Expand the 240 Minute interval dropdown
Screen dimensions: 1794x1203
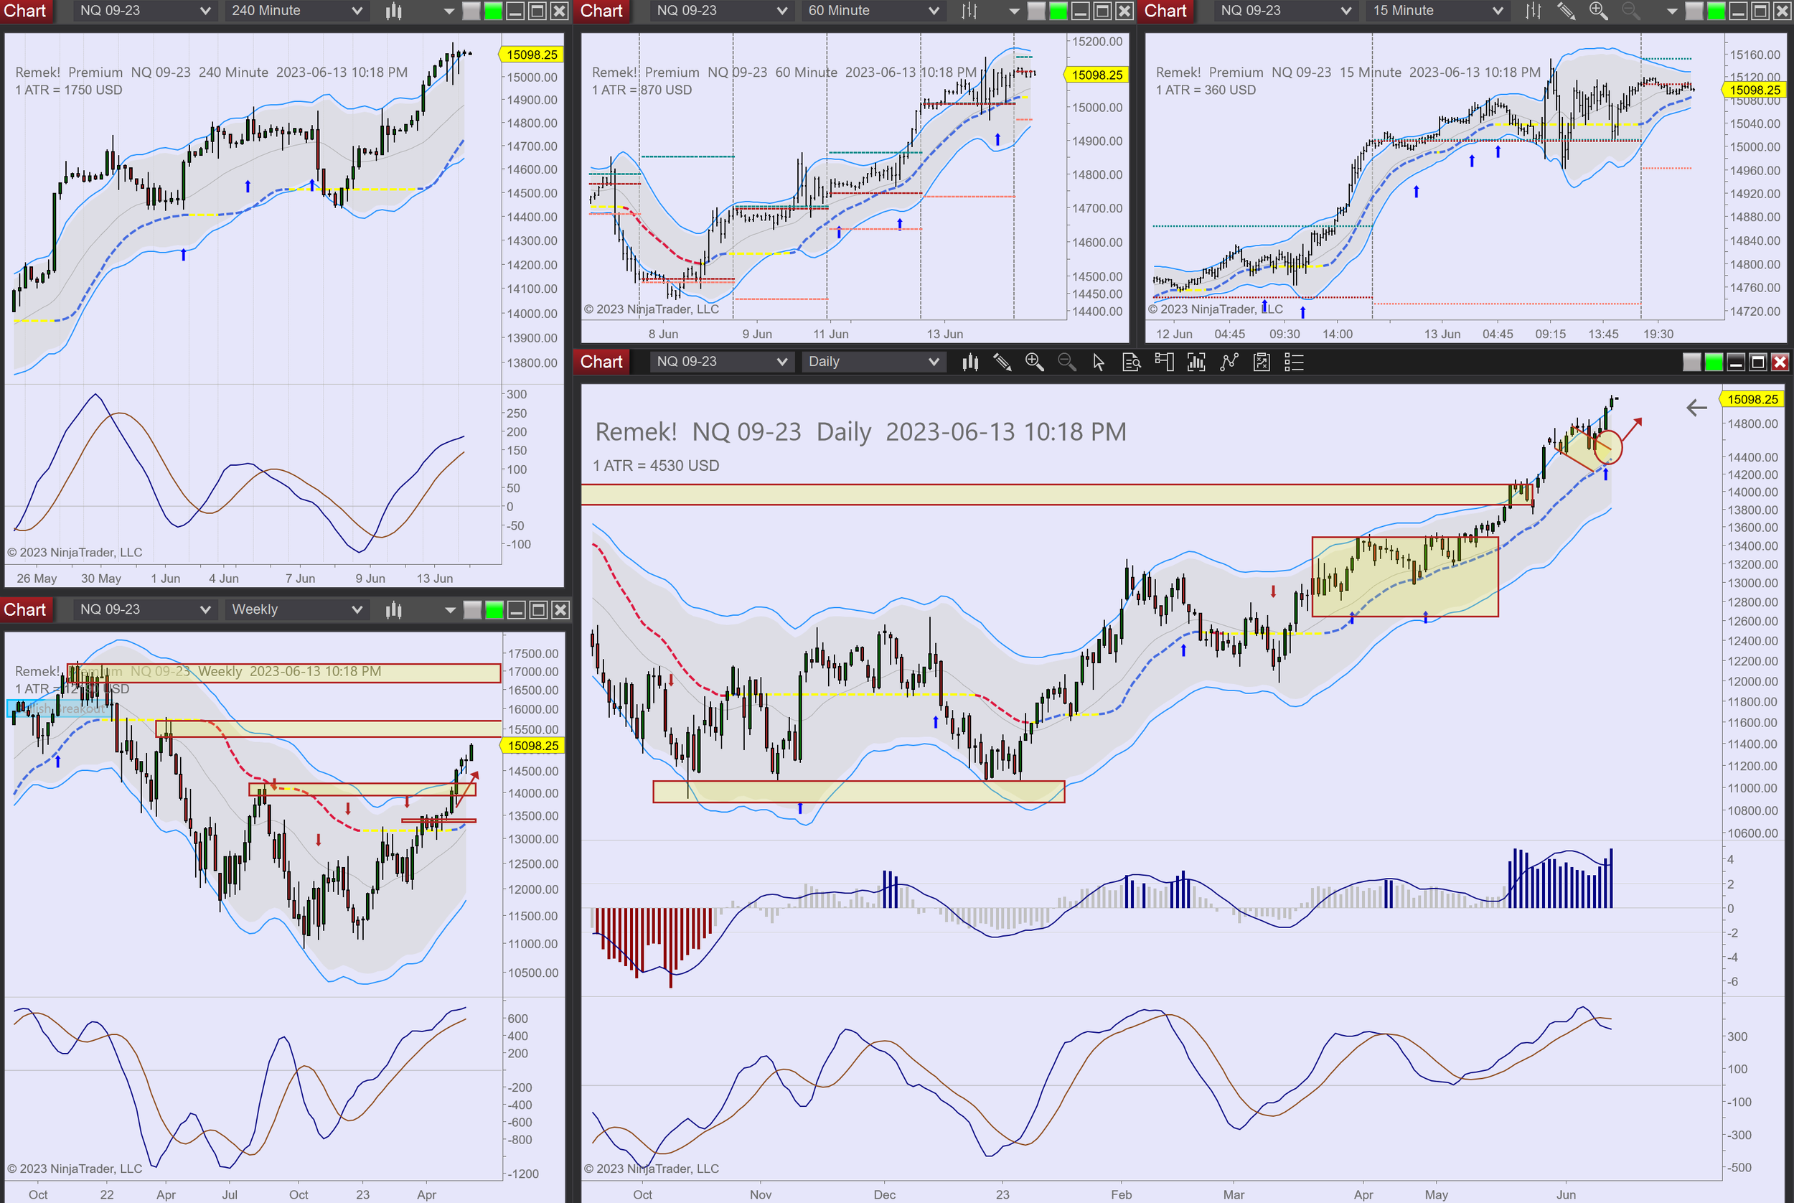[x=296, y=11]
